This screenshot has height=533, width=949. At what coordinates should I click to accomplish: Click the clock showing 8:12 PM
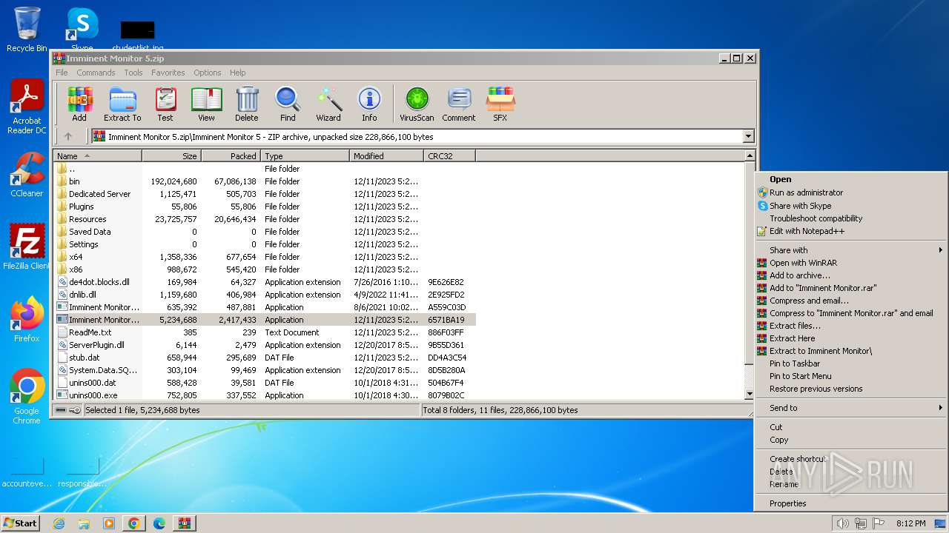[x=910, y=523]
